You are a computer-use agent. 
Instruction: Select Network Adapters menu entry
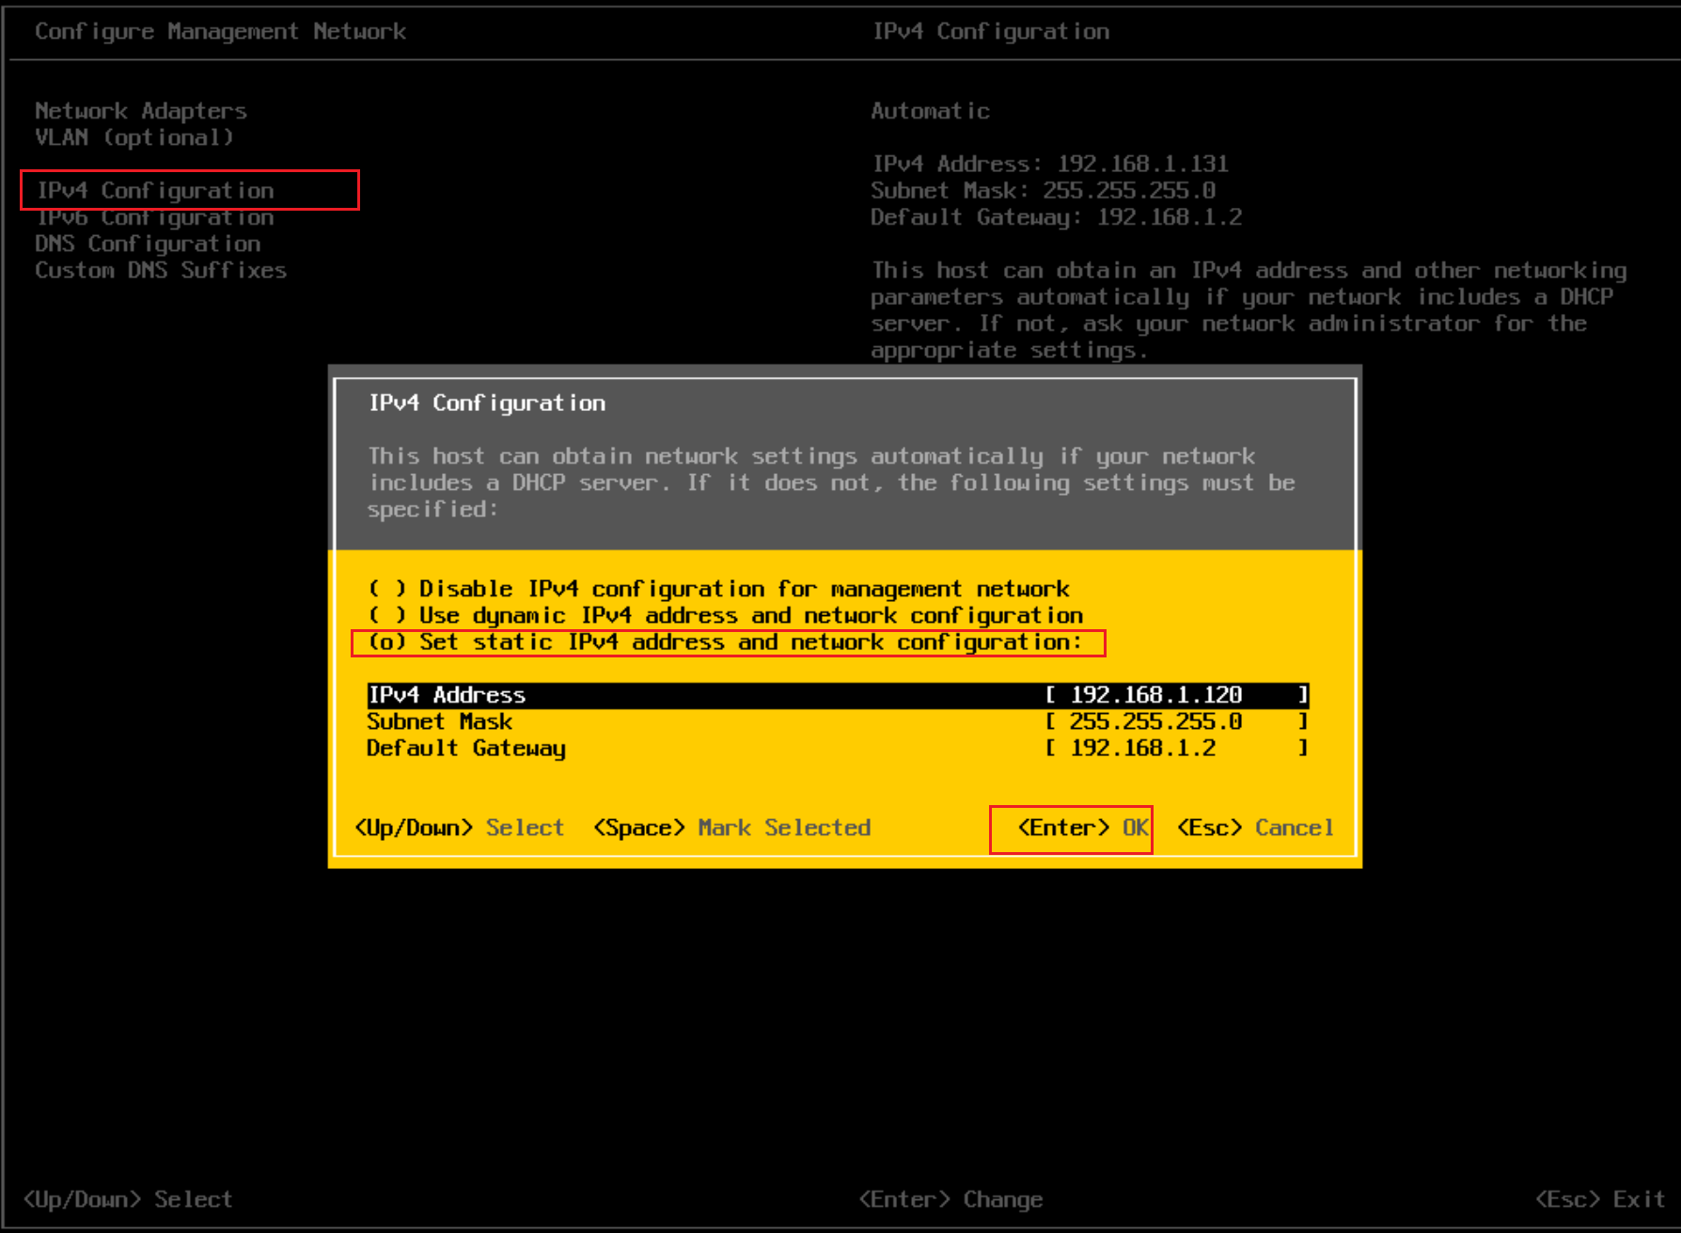141,111
